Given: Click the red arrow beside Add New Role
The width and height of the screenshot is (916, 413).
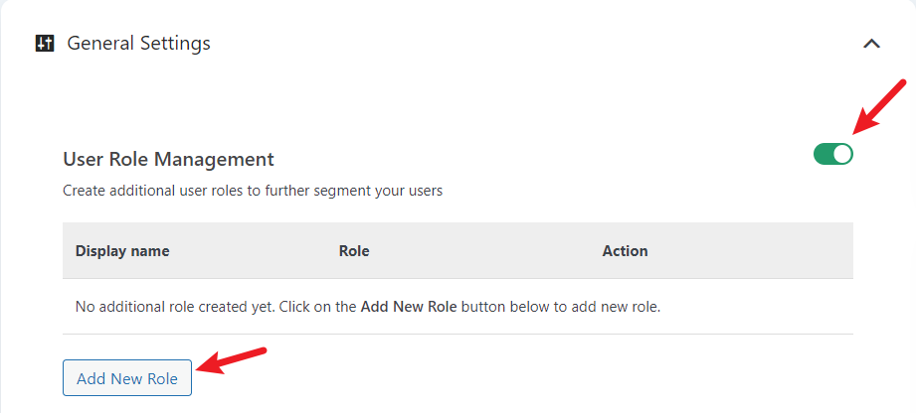Looking at the screenshot, I should click(232, 360).
